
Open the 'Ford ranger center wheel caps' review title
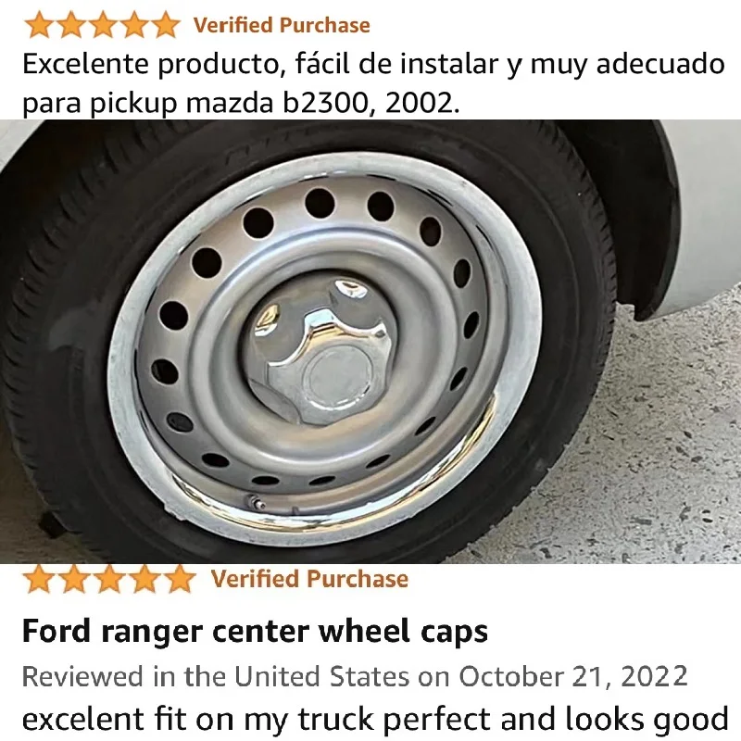pyautogui.click(x=256, y=632)
